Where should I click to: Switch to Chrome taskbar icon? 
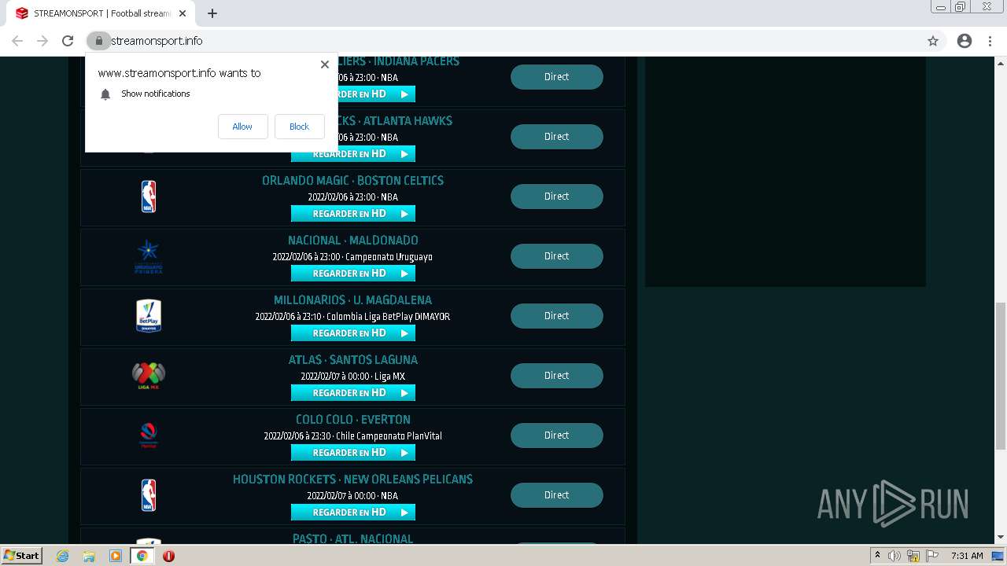[x=142, y=556]
